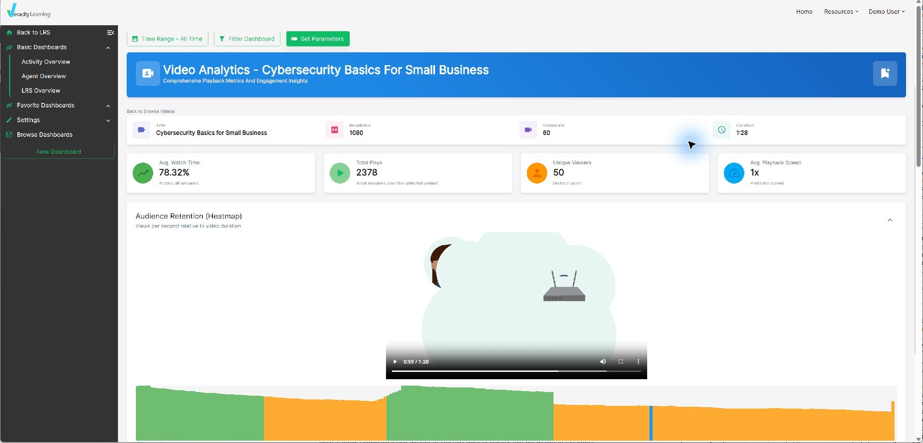Open the Resources dropdown menu

841,12
